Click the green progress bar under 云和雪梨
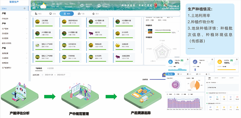241x118 pixels. [44, 26]
